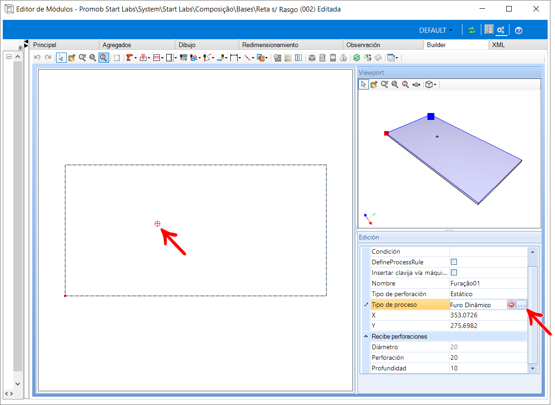This screenshot has height=405, width=555.
Task: Enable the DefineProcessRule checkbox
Action: [454, 262]
